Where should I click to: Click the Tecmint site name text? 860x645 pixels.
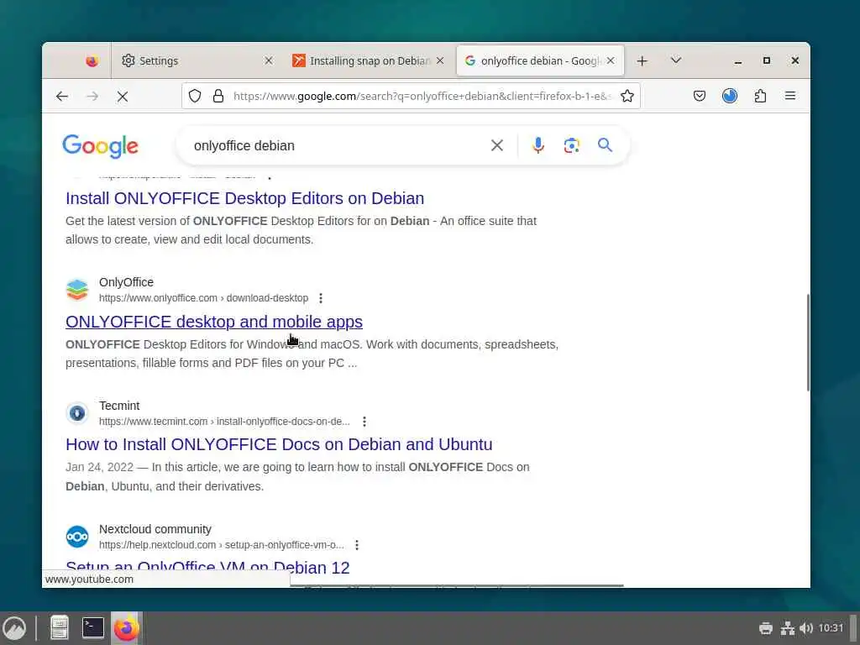click(x=119, y=406)
